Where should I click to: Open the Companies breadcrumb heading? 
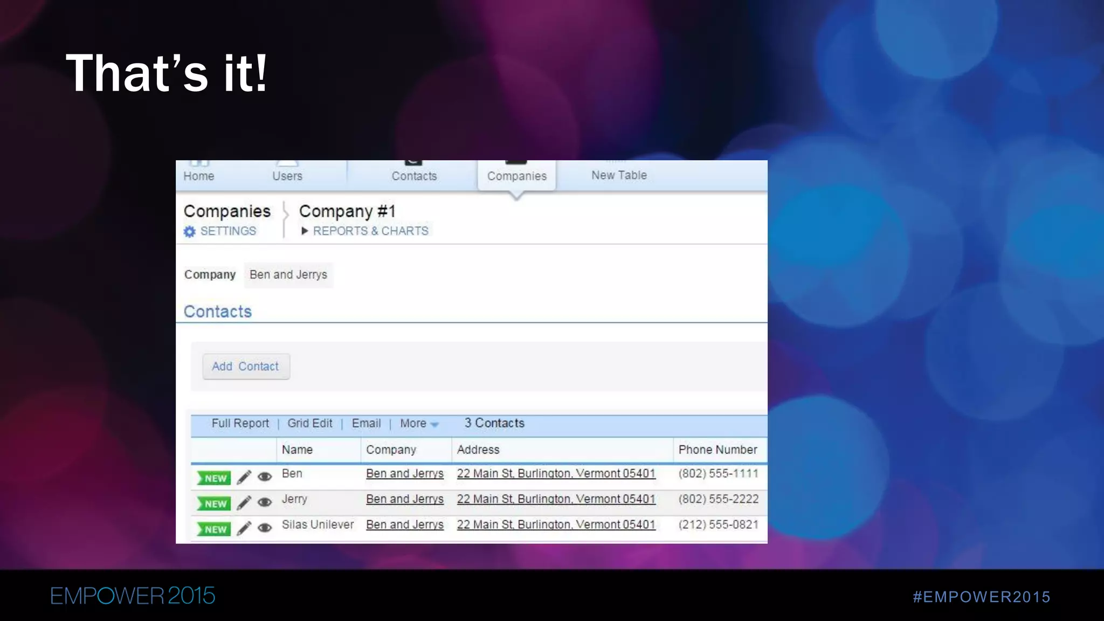point(227,211)
